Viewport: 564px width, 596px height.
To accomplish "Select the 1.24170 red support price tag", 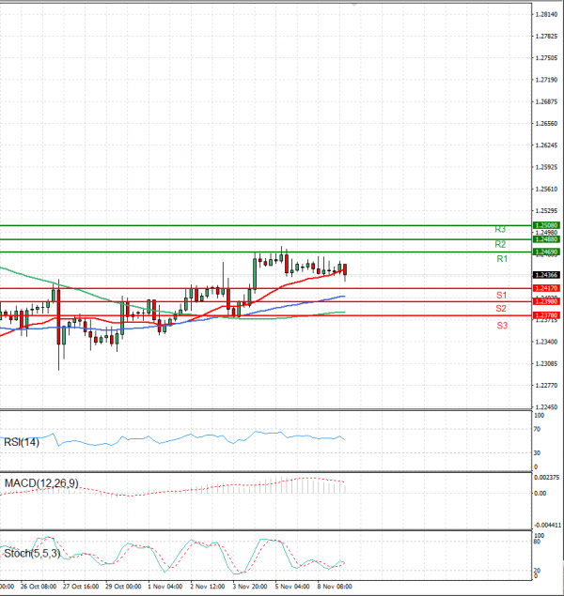I will tap(546, 288).
